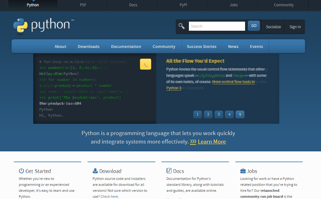Viewport: 321px width, 199px height.
Task: Click into the Search text field
Action: (217, 26)
